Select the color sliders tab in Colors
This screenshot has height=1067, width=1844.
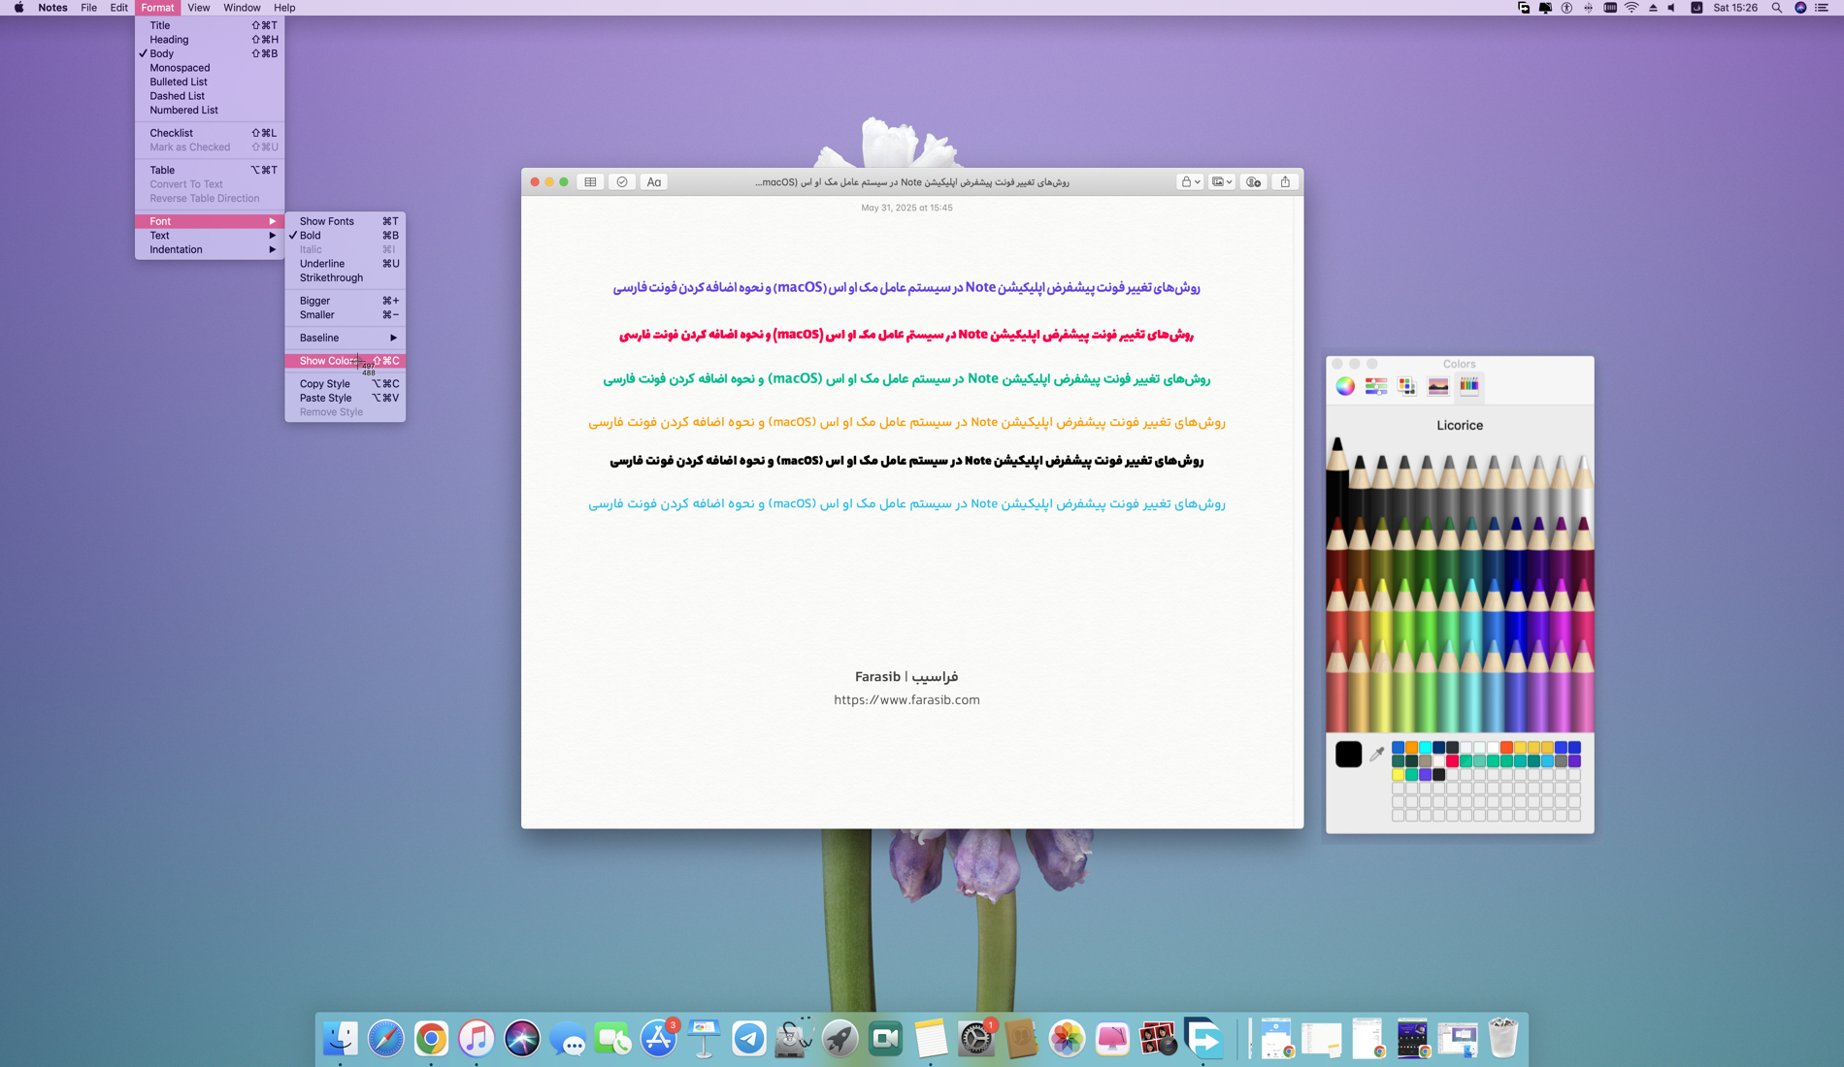click(1376, 386)
